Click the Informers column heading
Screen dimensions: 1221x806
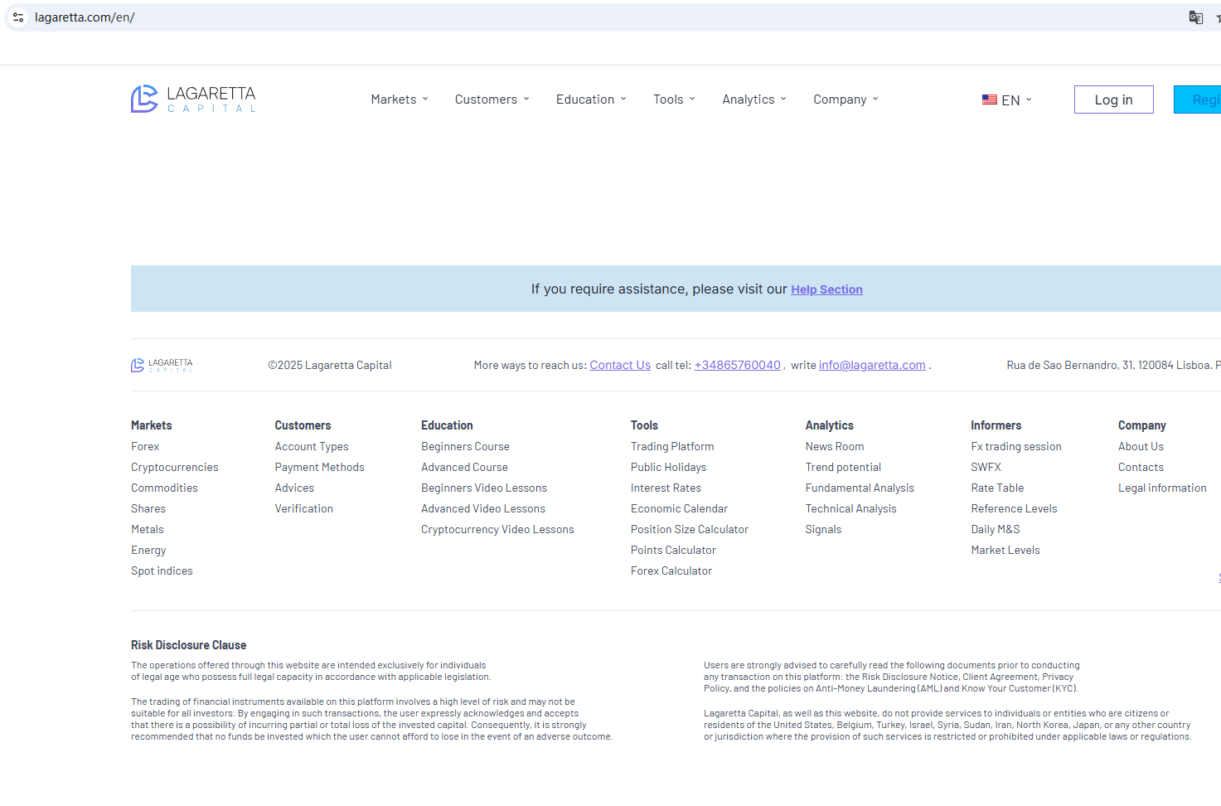tap(996, 425)
